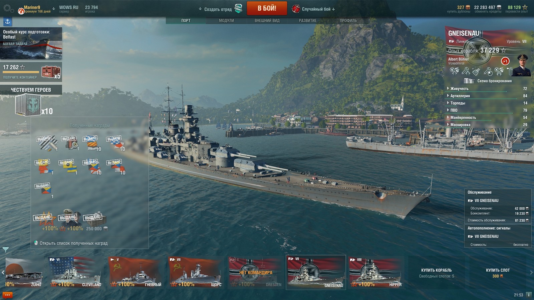Click the x5 container reward crate icon

(50, 72)
